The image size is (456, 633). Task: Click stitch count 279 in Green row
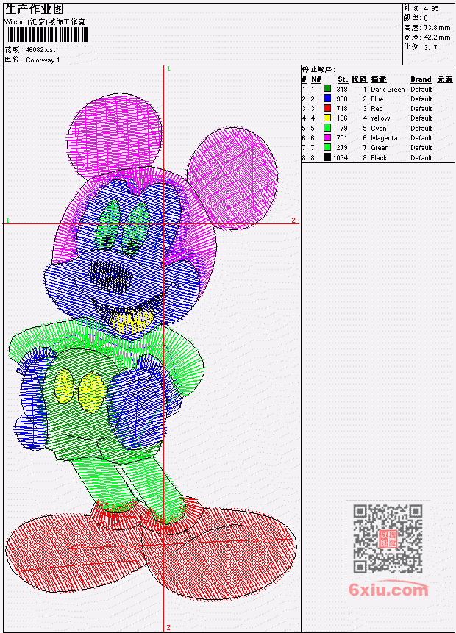342,148
